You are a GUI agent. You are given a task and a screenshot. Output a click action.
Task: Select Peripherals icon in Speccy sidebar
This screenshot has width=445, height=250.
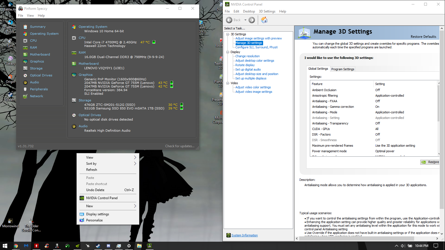click(x=25, y=89)
